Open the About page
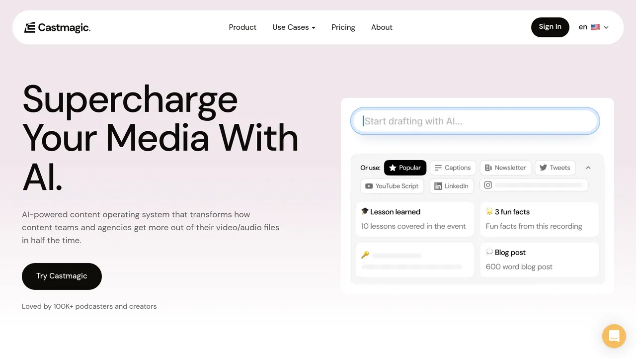 [382, 27]
